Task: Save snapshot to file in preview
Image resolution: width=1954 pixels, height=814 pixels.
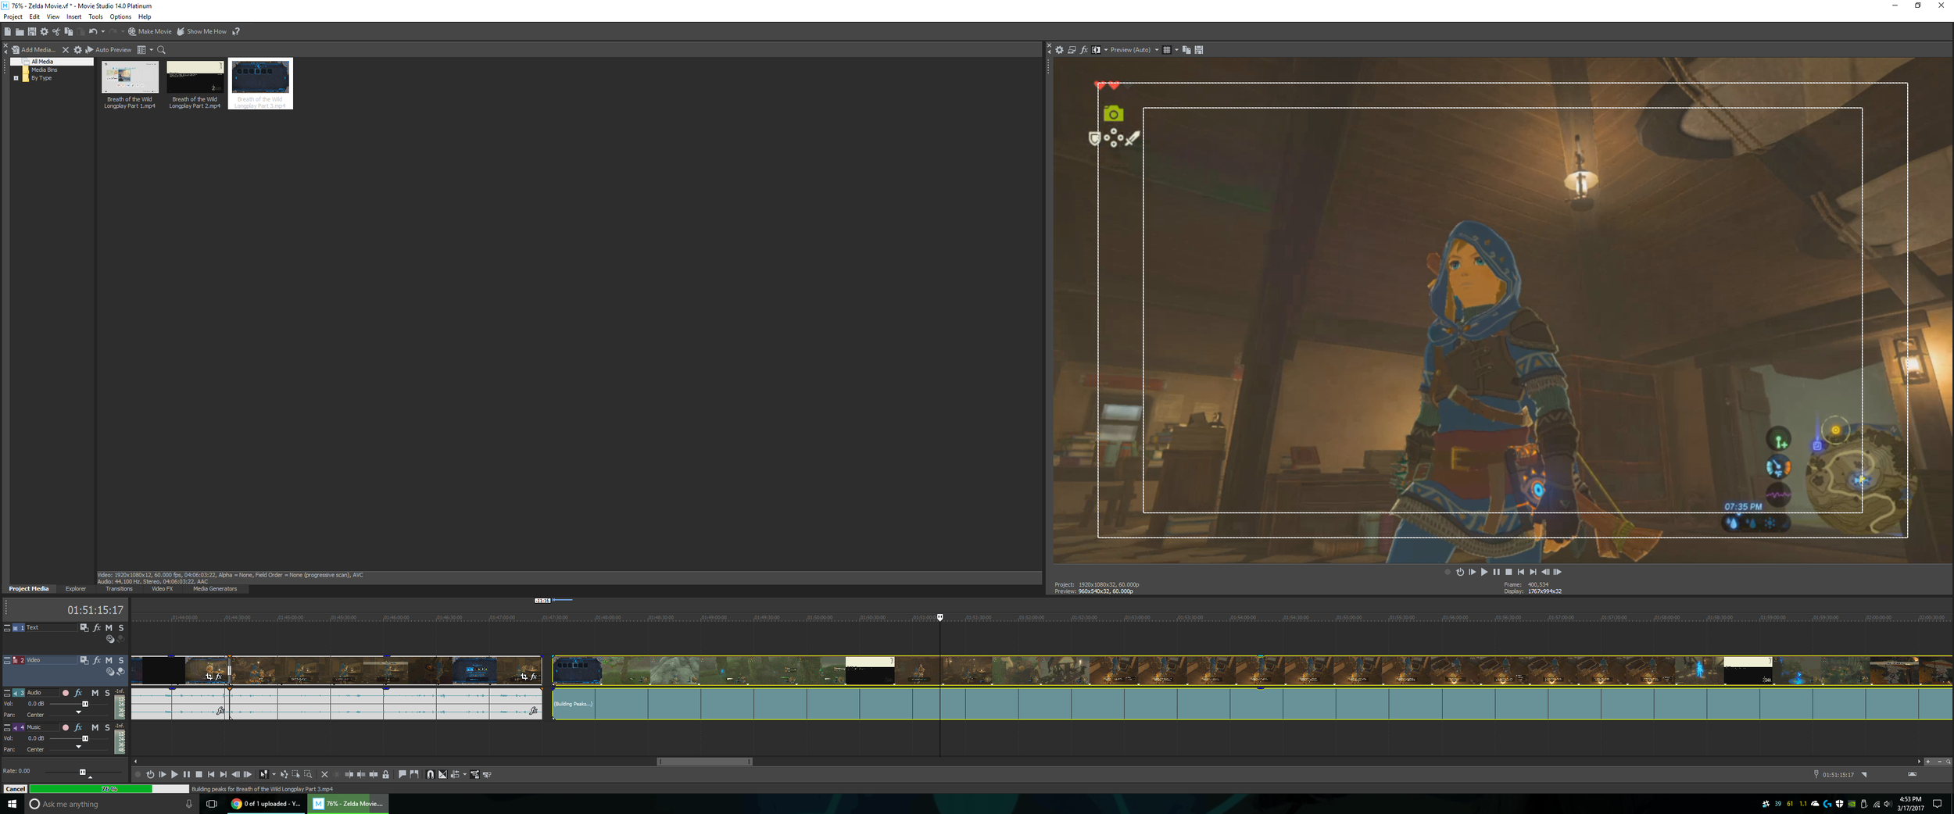Action: 1199,50
